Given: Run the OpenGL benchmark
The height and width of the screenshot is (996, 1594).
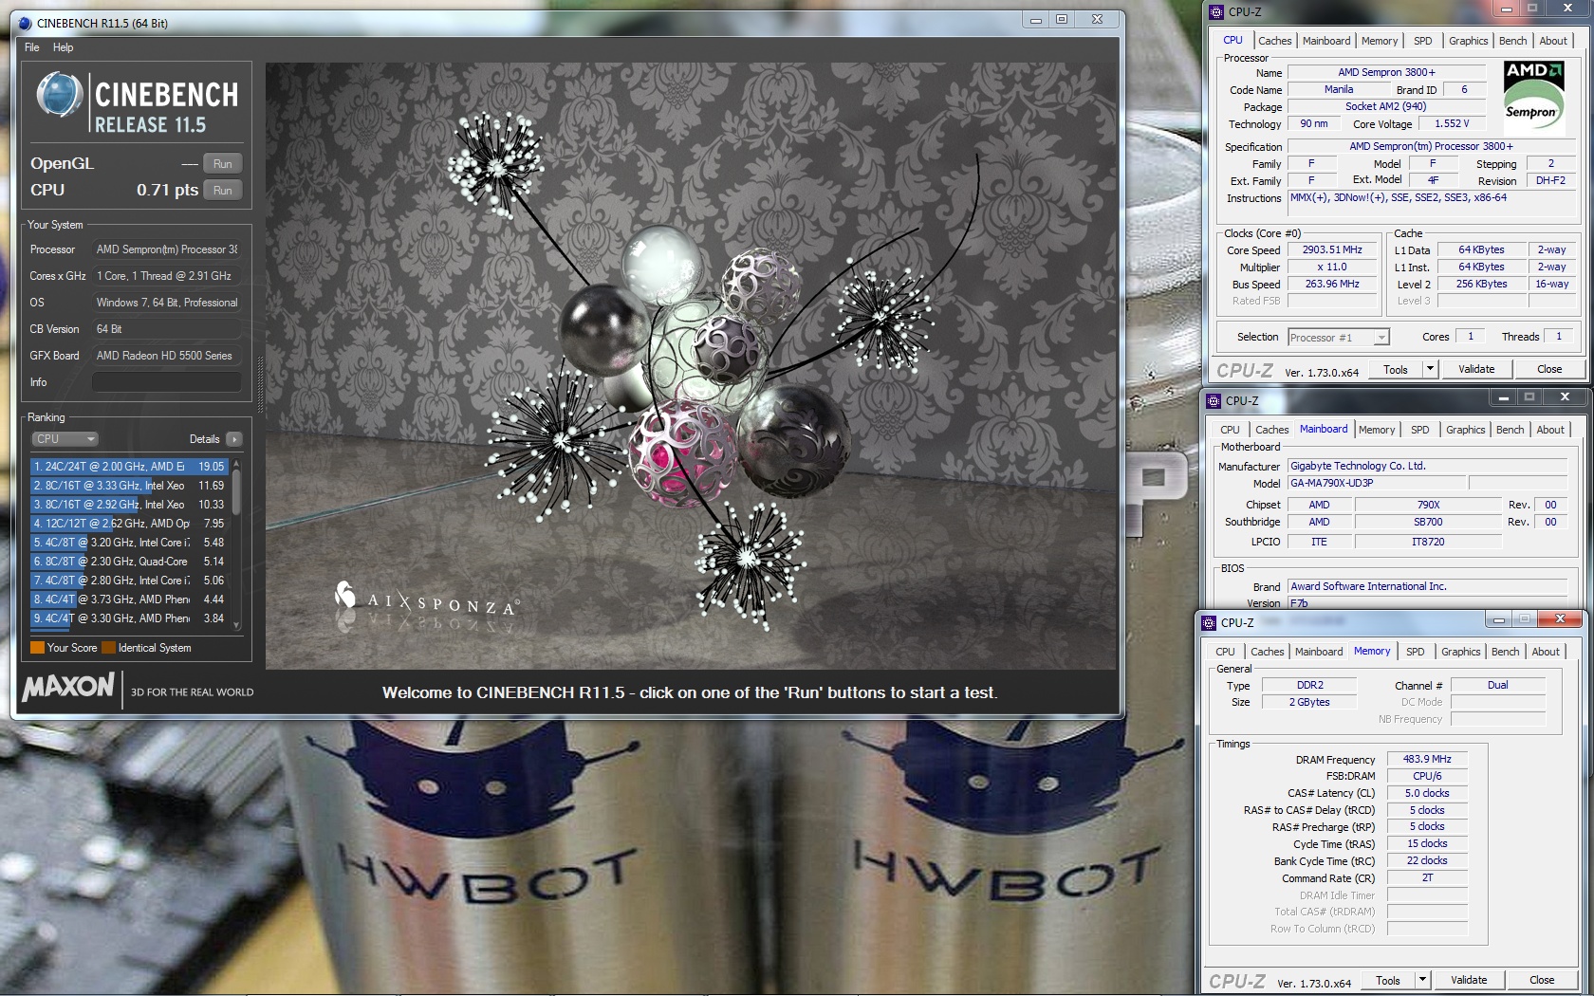Looking at the screenshot, I should coord(222,164).
